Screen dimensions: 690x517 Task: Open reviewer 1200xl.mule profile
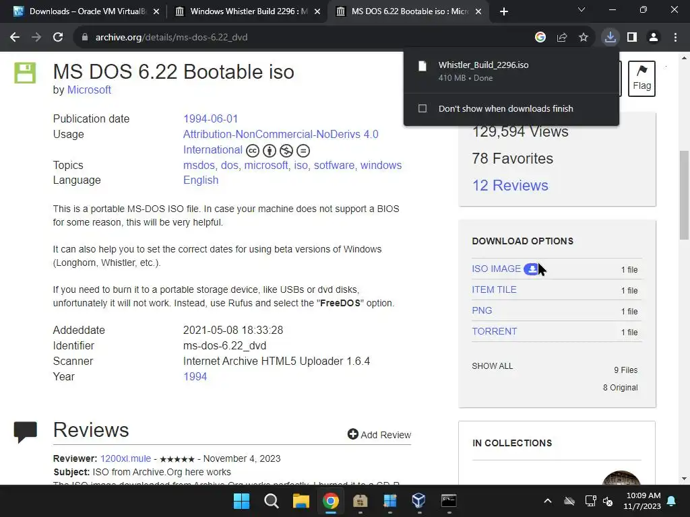(125, 458)
